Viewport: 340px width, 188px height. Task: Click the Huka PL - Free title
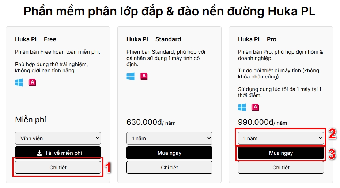click(35, 39)
